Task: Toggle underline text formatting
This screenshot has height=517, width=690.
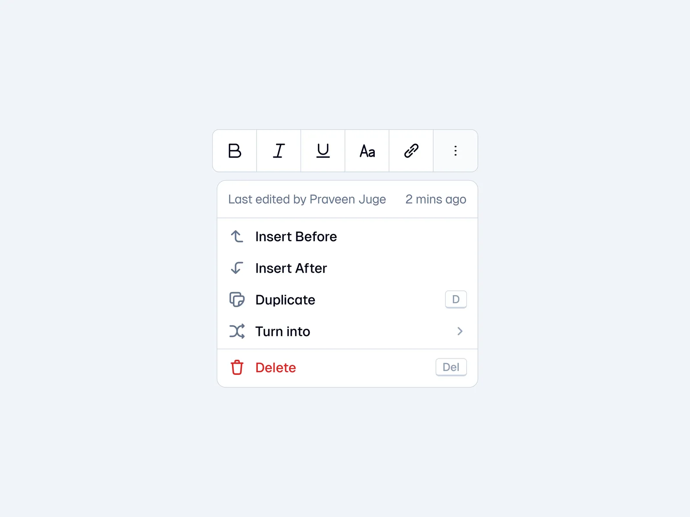Action: click(323, 151)
